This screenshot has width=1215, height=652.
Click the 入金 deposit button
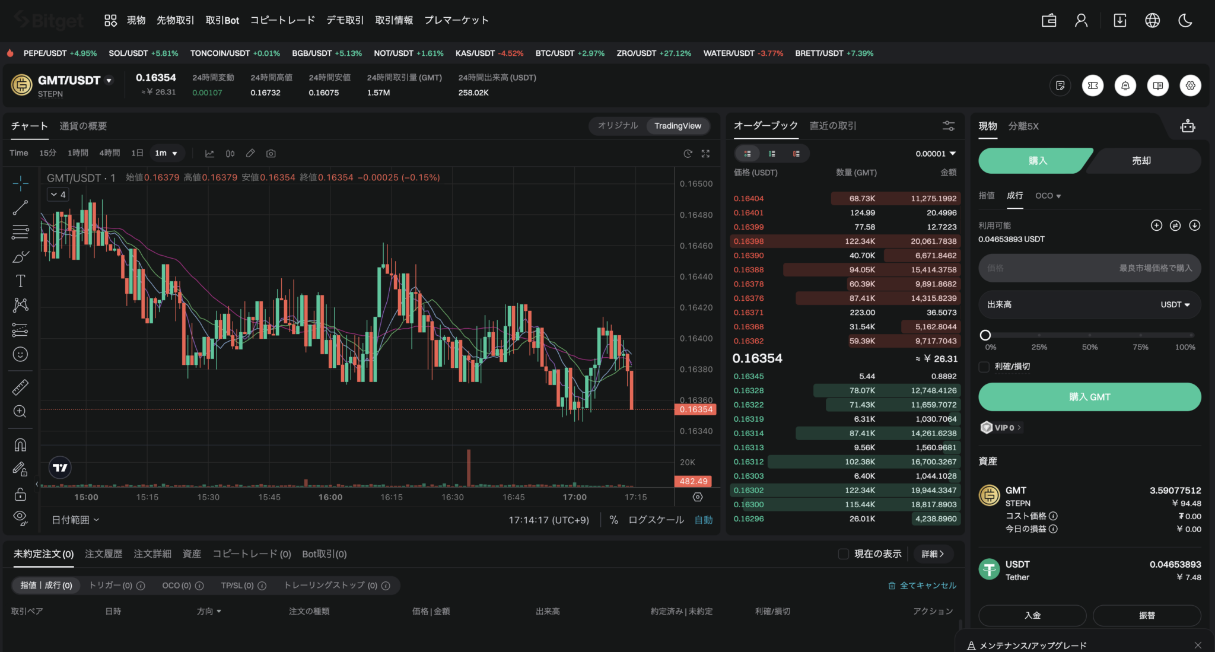(1032, 615)
